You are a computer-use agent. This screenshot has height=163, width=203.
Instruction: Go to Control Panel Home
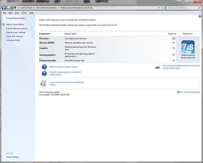pyautogui.click(x=15, y=18)
